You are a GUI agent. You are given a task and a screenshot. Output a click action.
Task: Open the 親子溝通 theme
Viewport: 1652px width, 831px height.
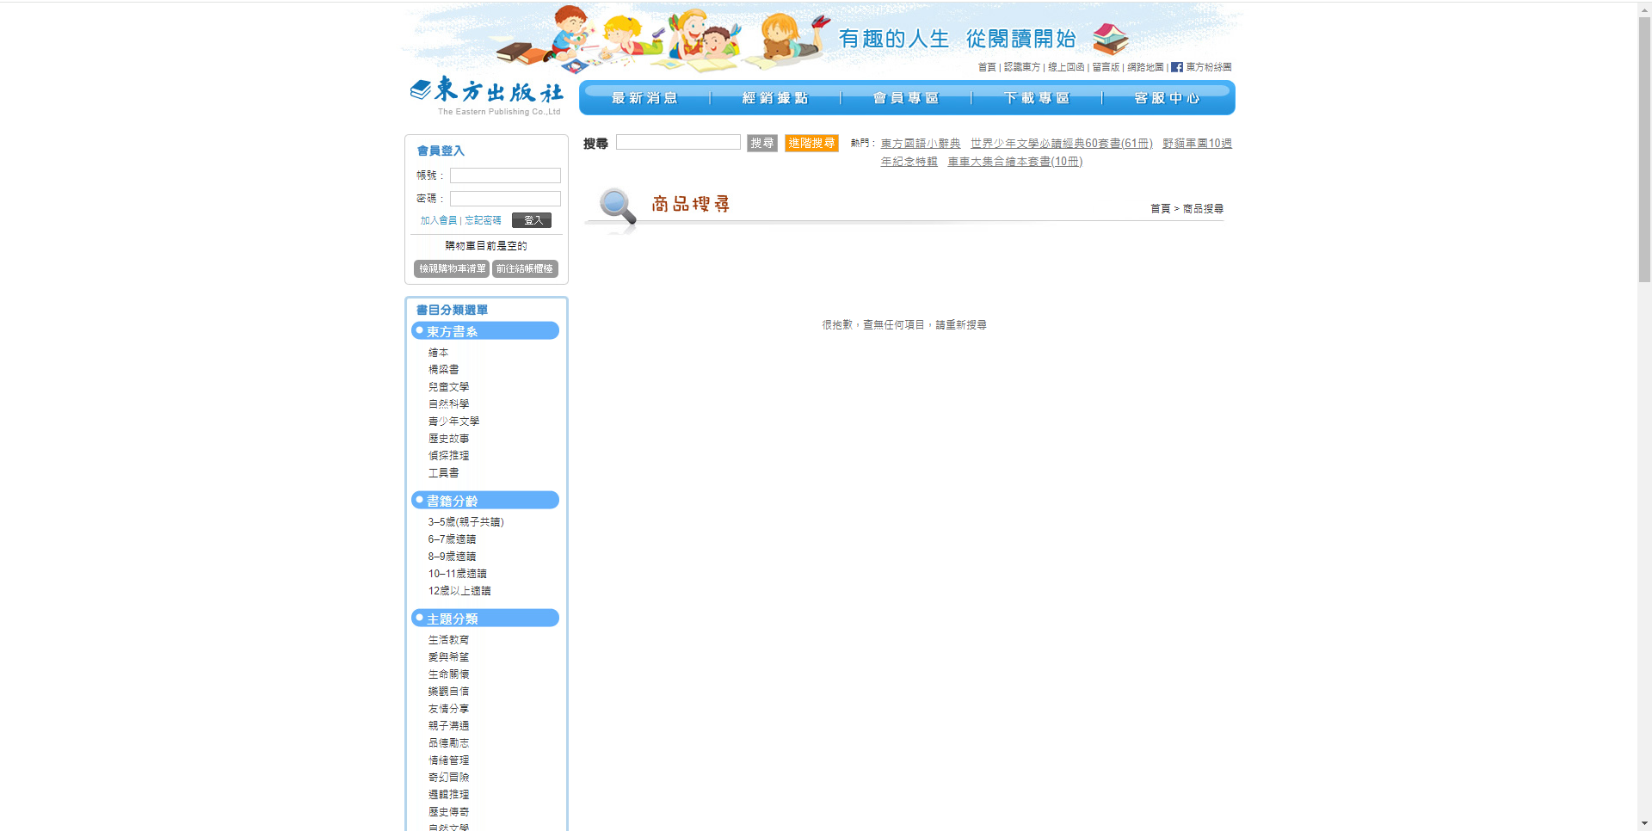[449, 726]
